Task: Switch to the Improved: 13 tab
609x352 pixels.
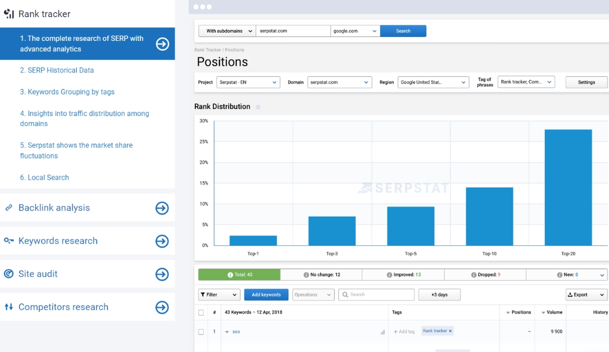Action: (403, 275)
